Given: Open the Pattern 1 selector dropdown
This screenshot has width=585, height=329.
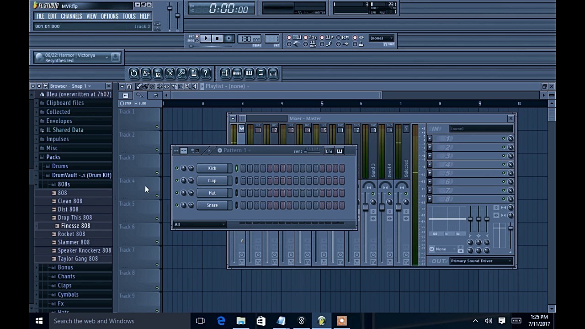Looking at the screenshot, I should click(235, 150).
